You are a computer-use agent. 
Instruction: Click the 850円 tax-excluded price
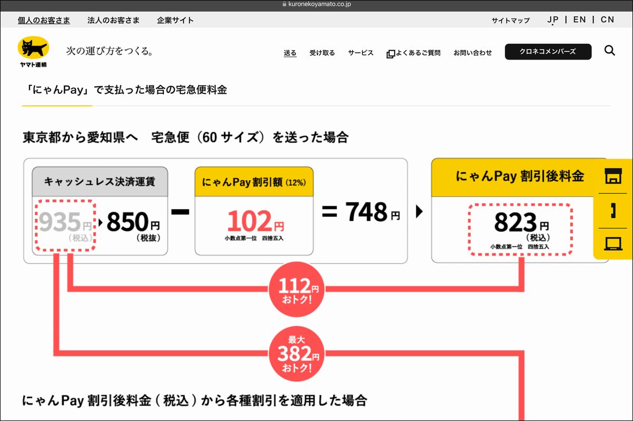coord(134,223)
